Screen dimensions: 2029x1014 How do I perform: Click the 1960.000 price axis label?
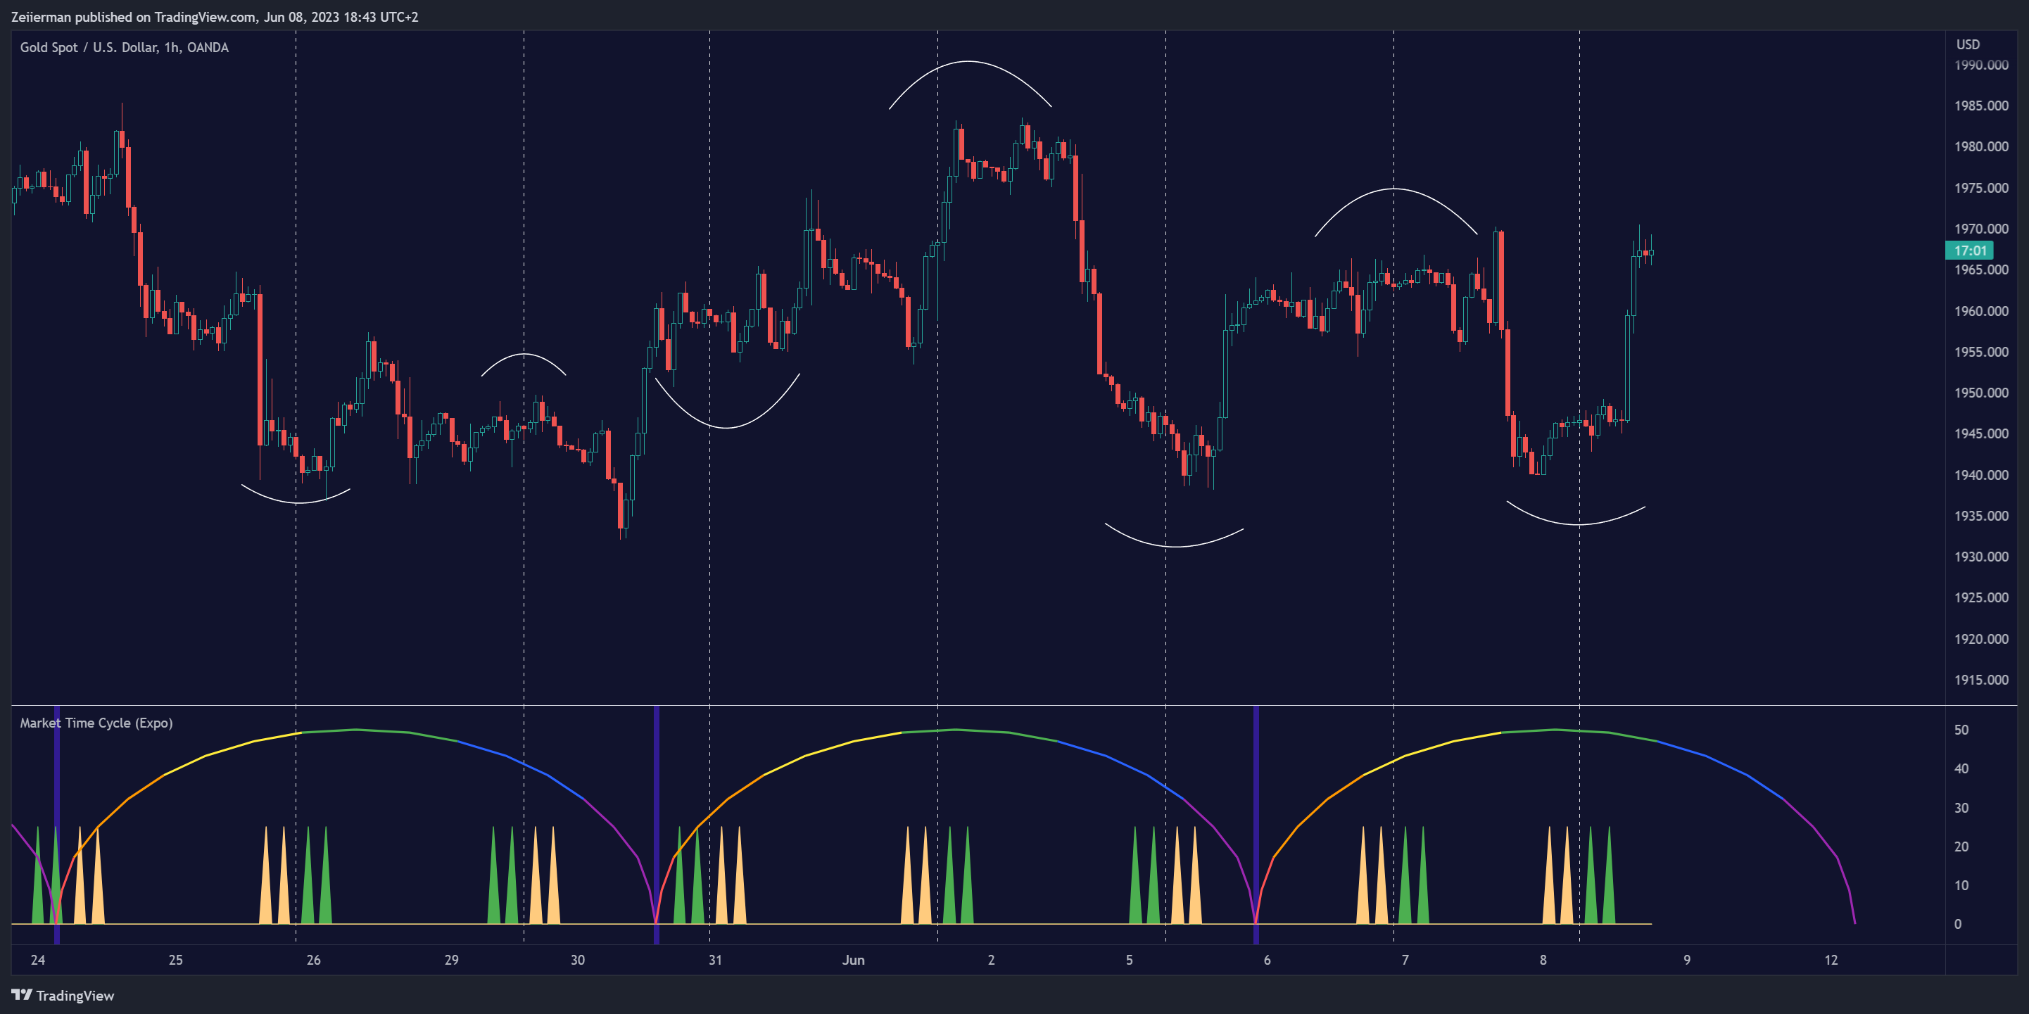pos(1981,311)
